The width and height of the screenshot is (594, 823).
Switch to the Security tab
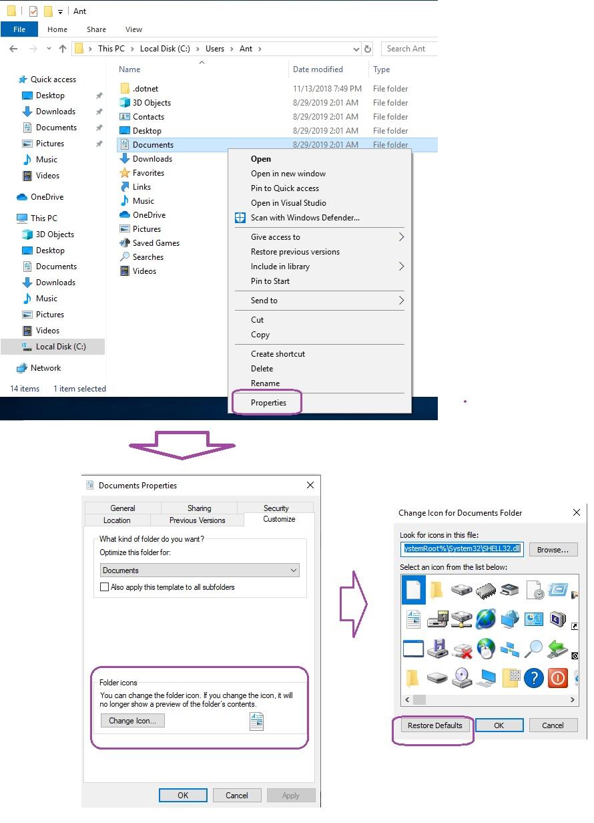pos(276,508)
